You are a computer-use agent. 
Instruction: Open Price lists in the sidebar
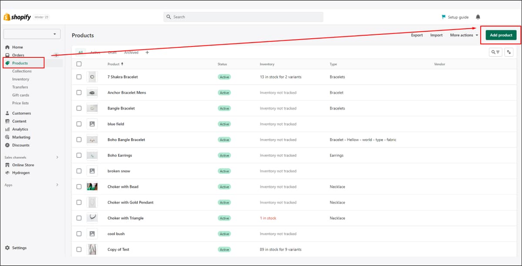click(20, 103)
